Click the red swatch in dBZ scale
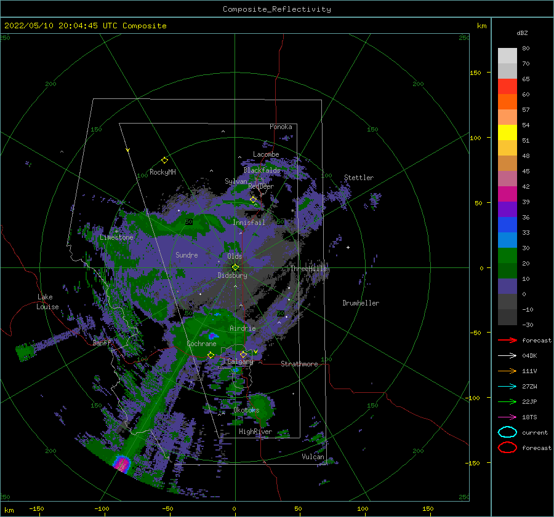This screenshot has width=554, height=517. click(x=507, y=87)
